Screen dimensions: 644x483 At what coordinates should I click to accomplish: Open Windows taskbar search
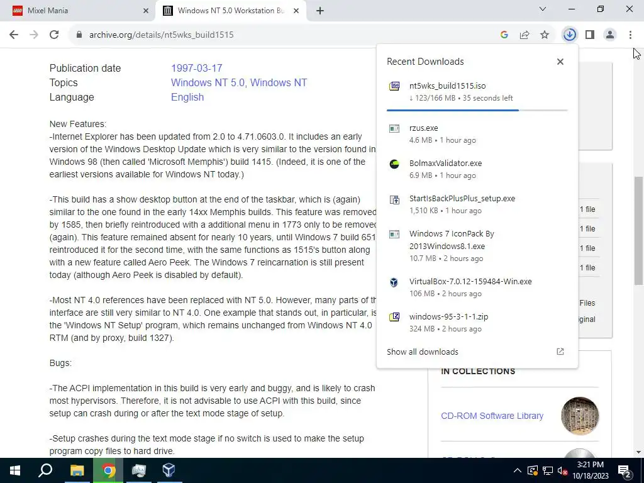(45, 470)
